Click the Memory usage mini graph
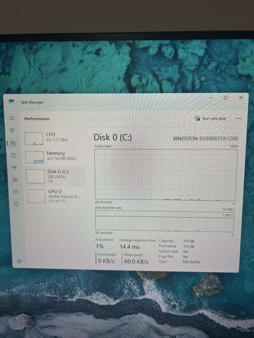Image resolution: width=254 pixels, height=338 pixels. [34, 157]
